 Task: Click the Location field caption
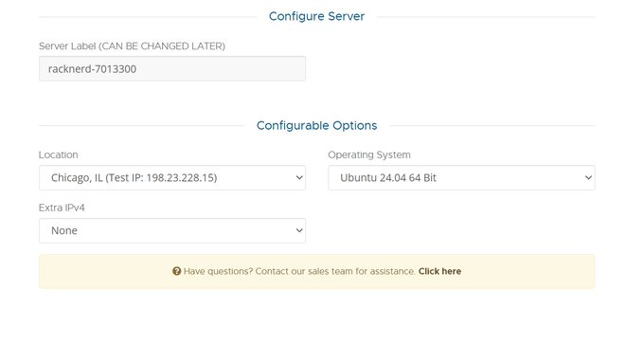tap(59, 155)
